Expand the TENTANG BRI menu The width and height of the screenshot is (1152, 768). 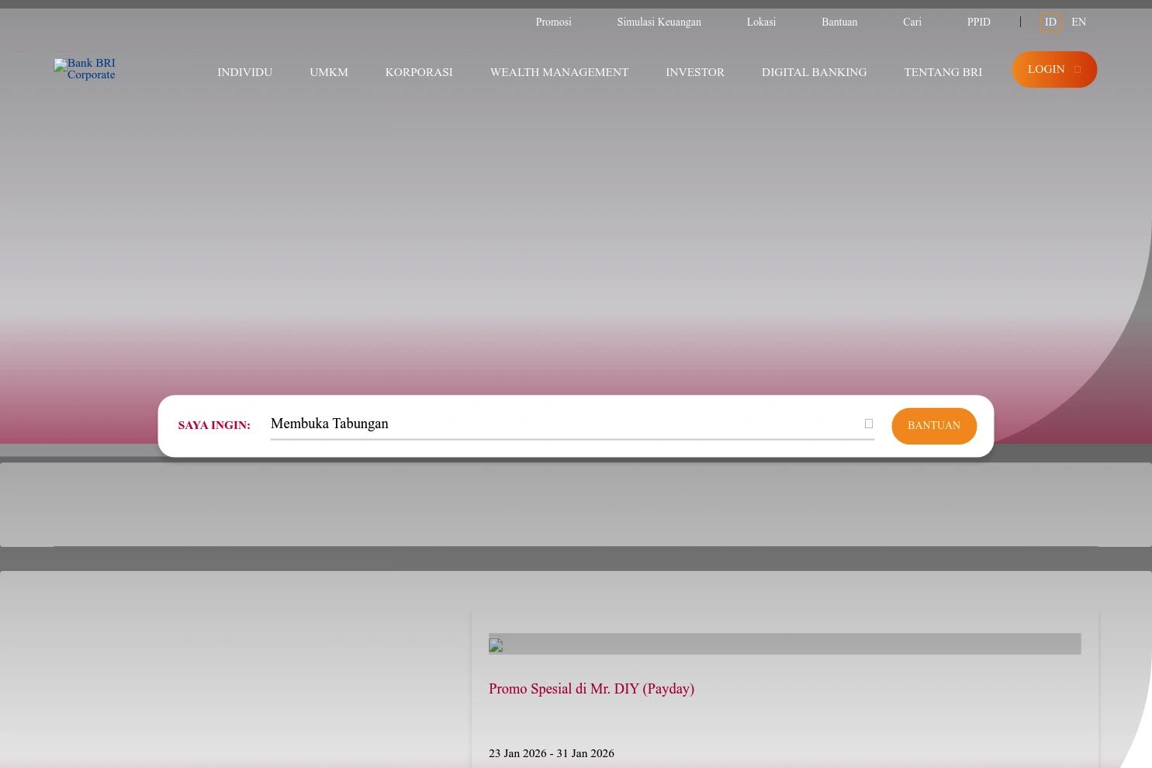pos(943,72)
